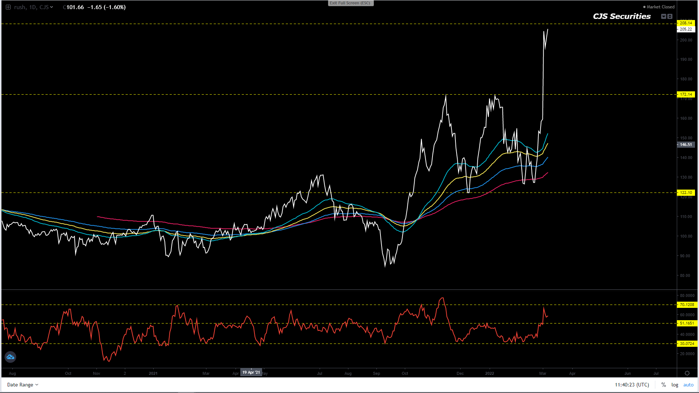Click the 122.10 price level label

click(686, 192)
